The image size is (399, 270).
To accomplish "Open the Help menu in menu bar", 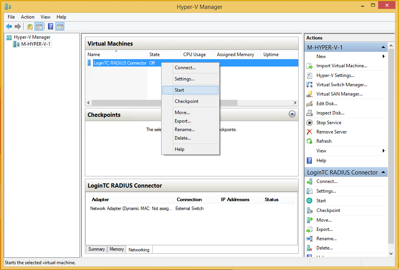I will (x=61, y=17).
